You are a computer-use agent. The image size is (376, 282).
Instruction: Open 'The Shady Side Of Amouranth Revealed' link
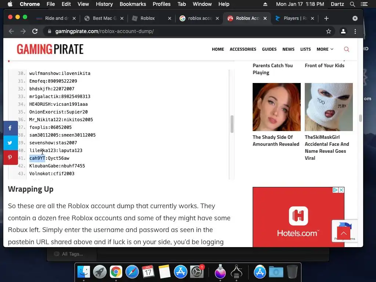pos(276,141)
